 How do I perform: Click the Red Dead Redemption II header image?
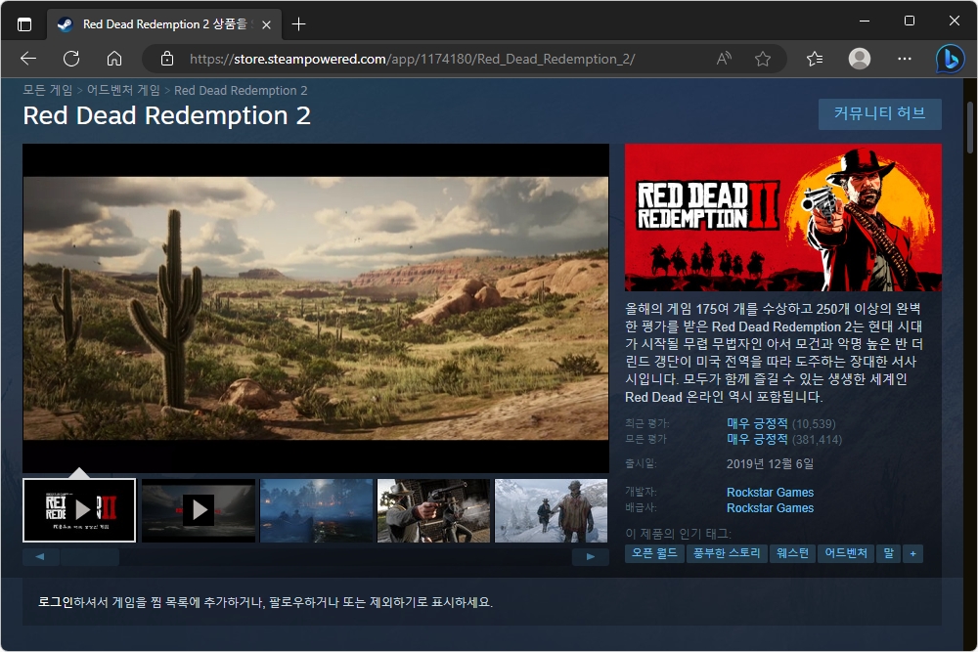click(782, 218)
